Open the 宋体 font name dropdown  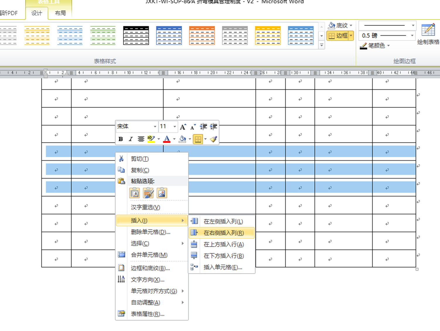point(155,127)
